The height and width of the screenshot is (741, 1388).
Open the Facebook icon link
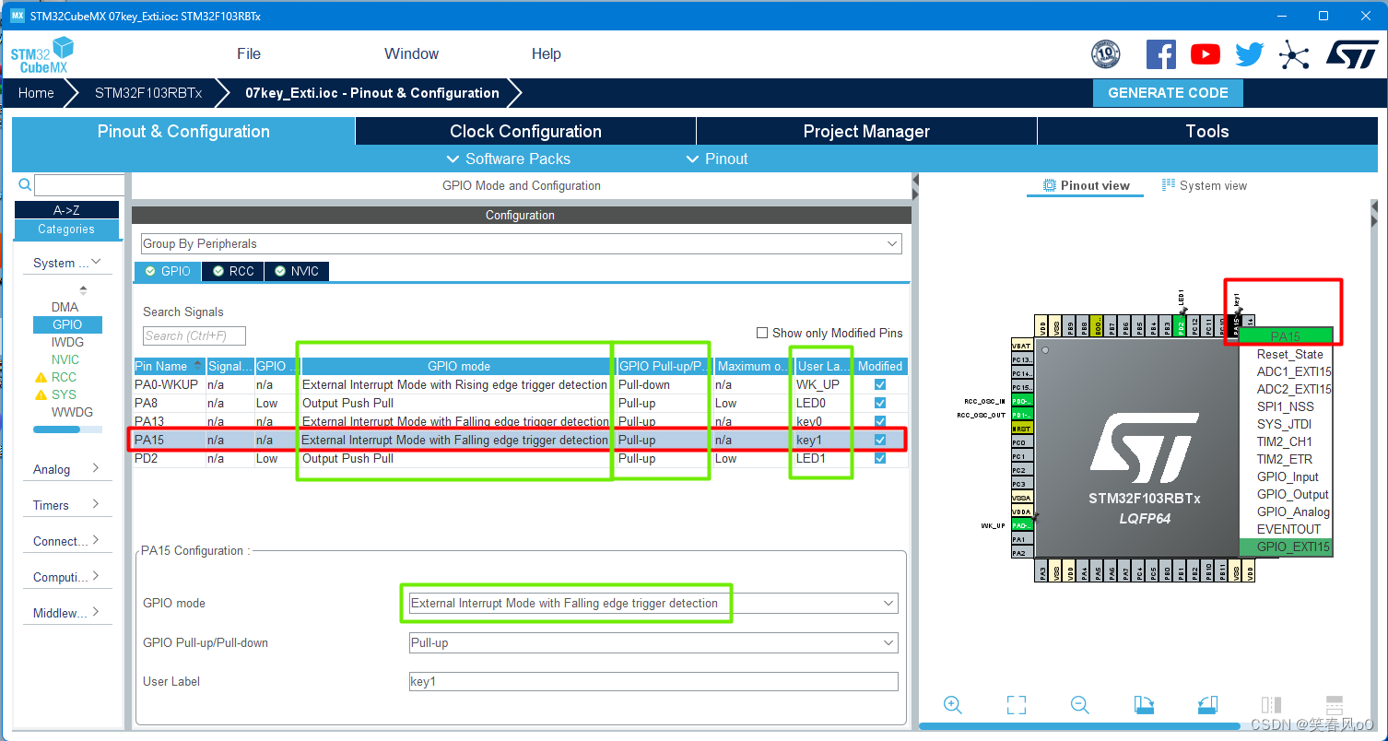(x=1160, y=54)
